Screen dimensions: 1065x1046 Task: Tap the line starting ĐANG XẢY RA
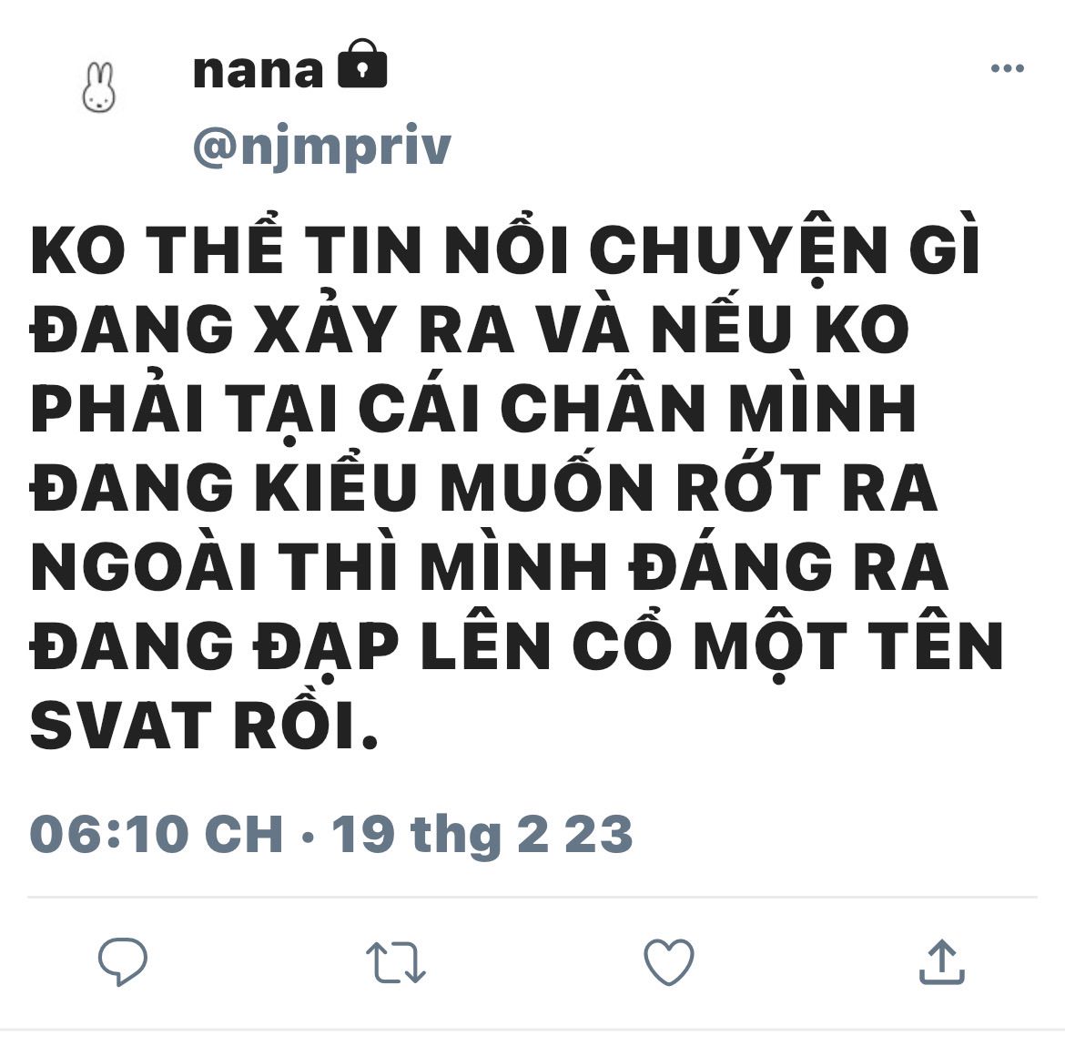click(x=470, y=326)
